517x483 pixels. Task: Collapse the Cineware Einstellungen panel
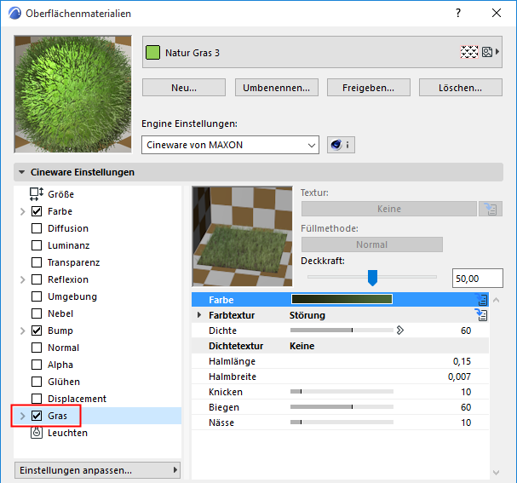click(x=22, y=172)
